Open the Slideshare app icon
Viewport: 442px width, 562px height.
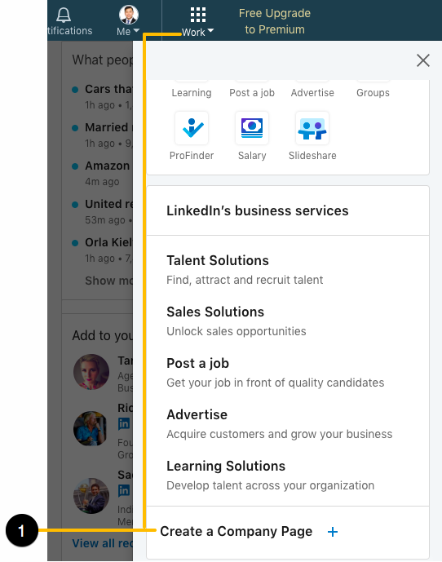coord(312,128)
